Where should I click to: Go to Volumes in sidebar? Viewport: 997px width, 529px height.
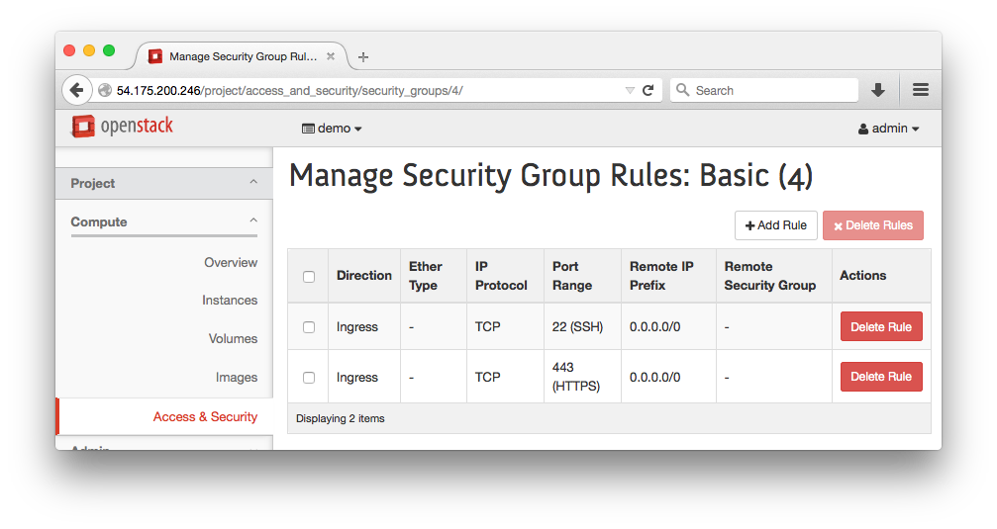pyautogui.click(x=233, y=339)
